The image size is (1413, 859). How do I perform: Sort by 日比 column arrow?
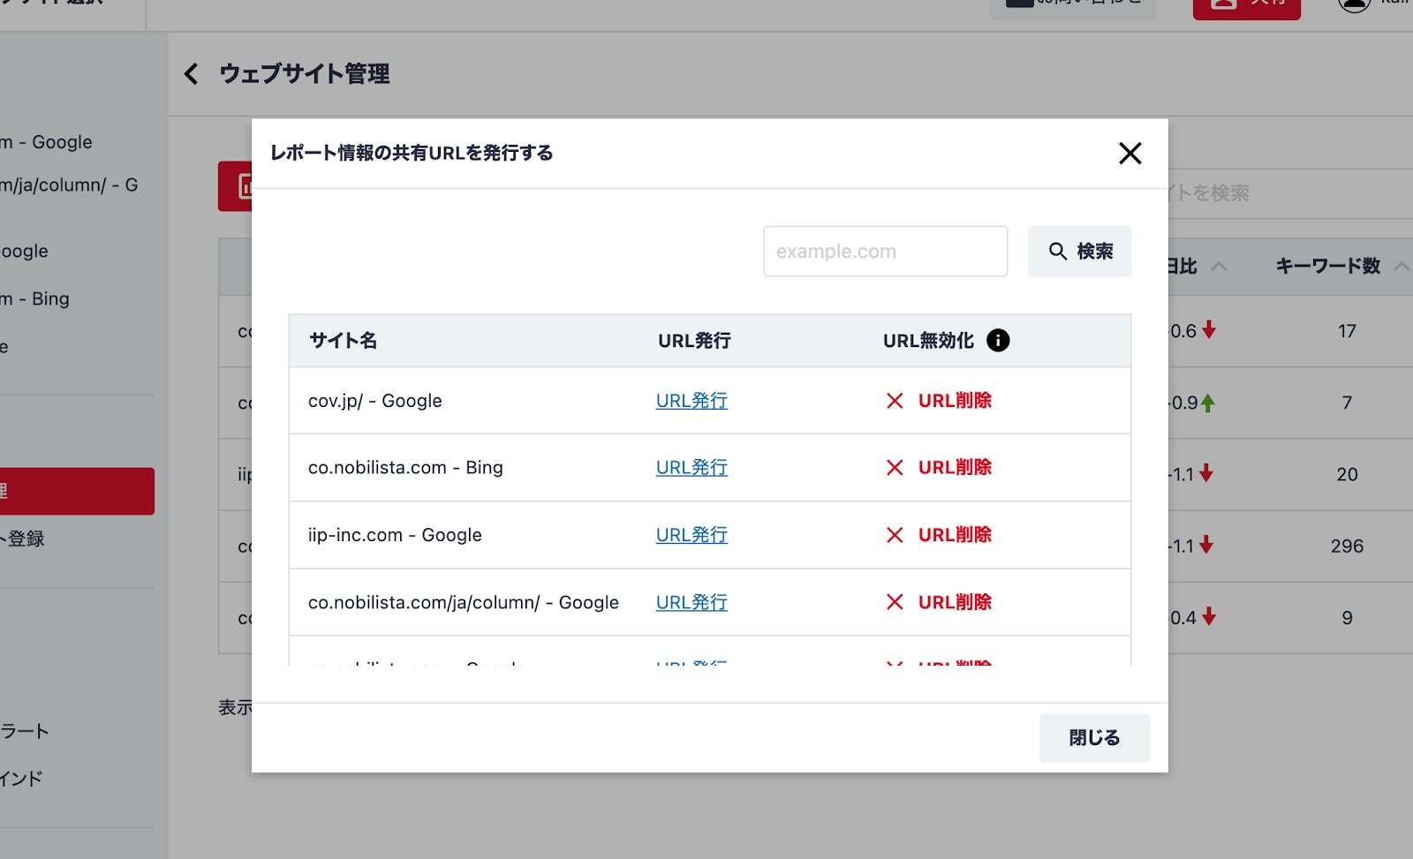1219,267
